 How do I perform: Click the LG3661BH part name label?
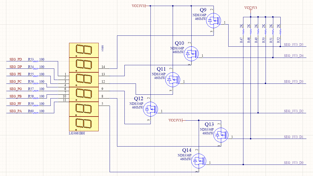pos(77,133)
